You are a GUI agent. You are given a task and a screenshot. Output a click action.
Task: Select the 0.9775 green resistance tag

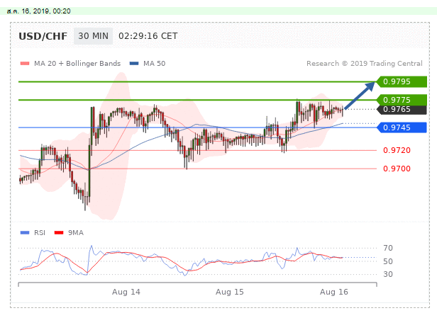402,100
